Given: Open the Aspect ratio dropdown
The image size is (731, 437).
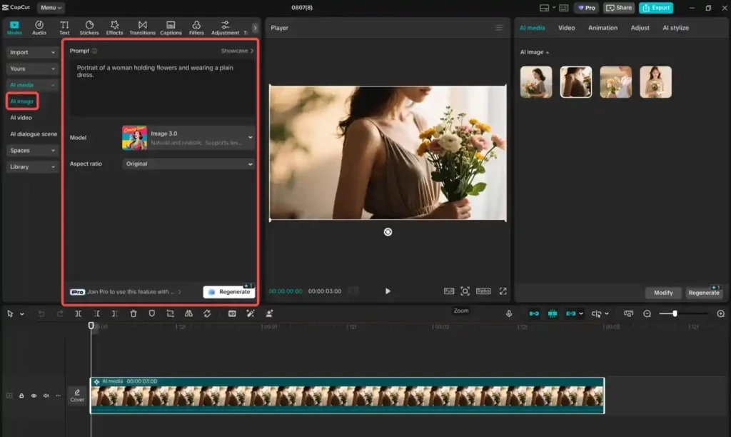Looking at the screenshot, I should [188, 164].
